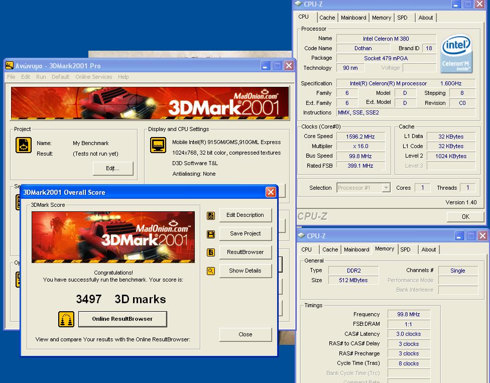This screenshot has height=383, width=490.
Task: Switch to Memory tab in top CPU-Z
Action: [382, 18]
